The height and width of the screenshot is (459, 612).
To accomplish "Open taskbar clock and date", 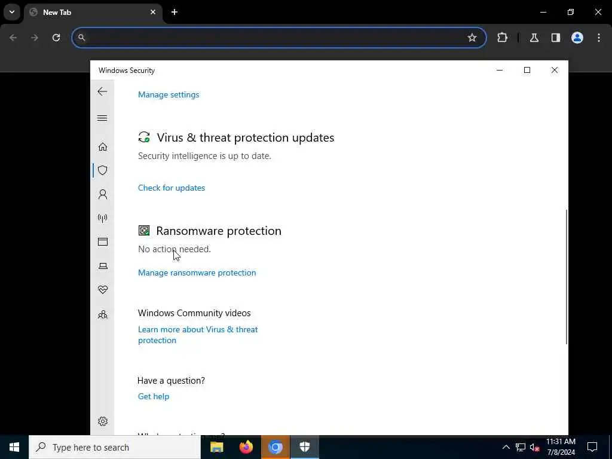I will click(561, 447).
